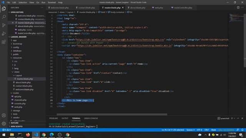Click the code minimap preview

tap(237, 18)
